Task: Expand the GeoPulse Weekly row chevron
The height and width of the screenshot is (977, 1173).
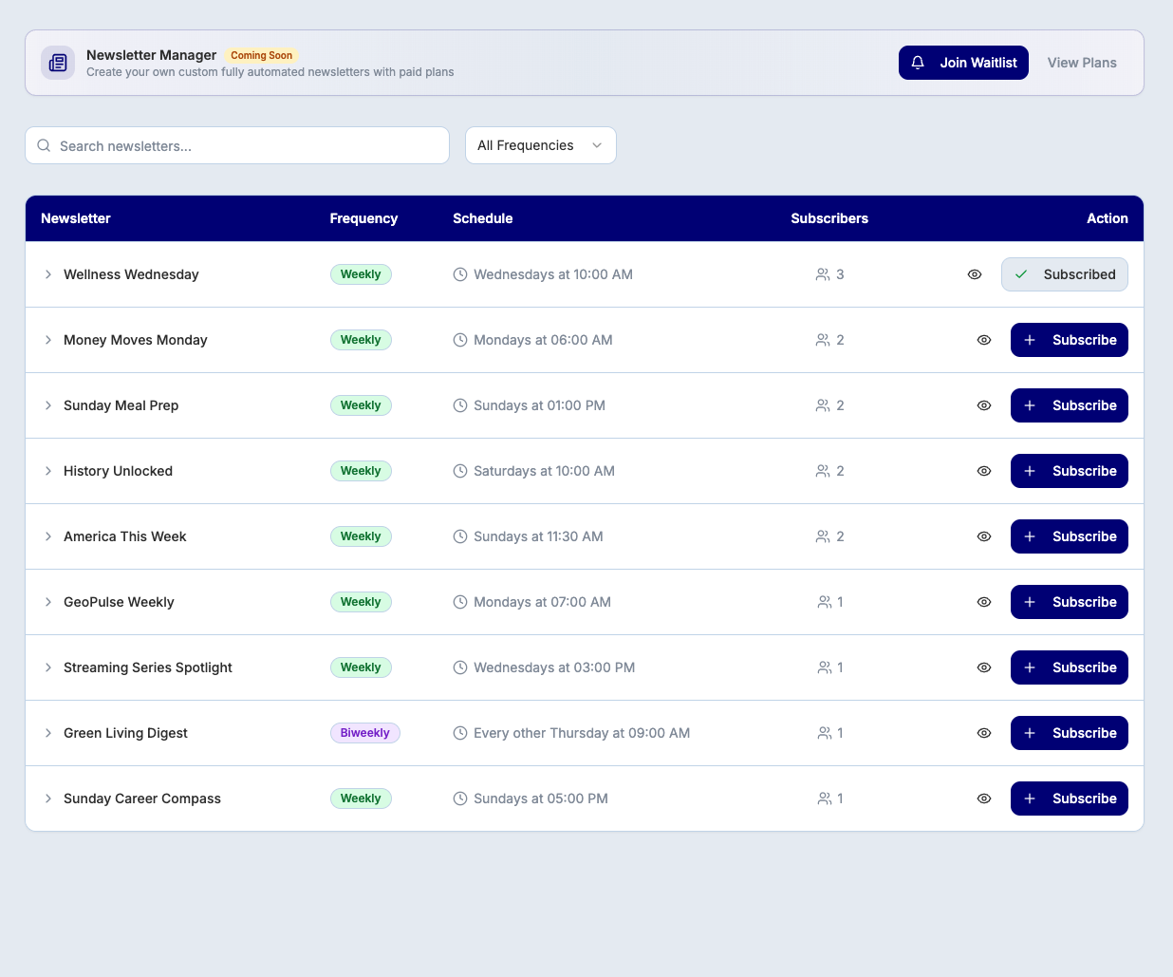Action: coord(48,602)
